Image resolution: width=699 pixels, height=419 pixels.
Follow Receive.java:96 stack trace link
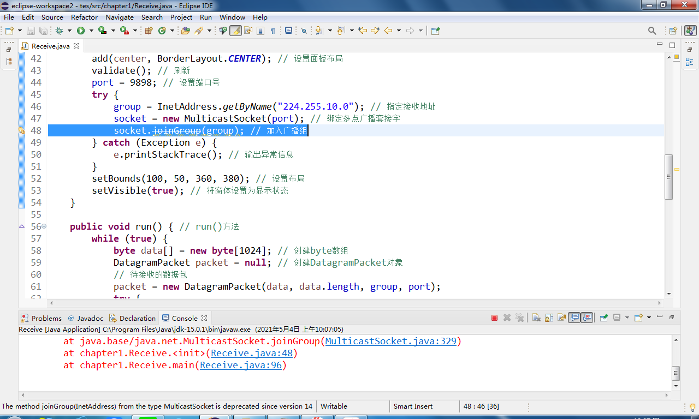pyautogui.click(x=241, y=365)
